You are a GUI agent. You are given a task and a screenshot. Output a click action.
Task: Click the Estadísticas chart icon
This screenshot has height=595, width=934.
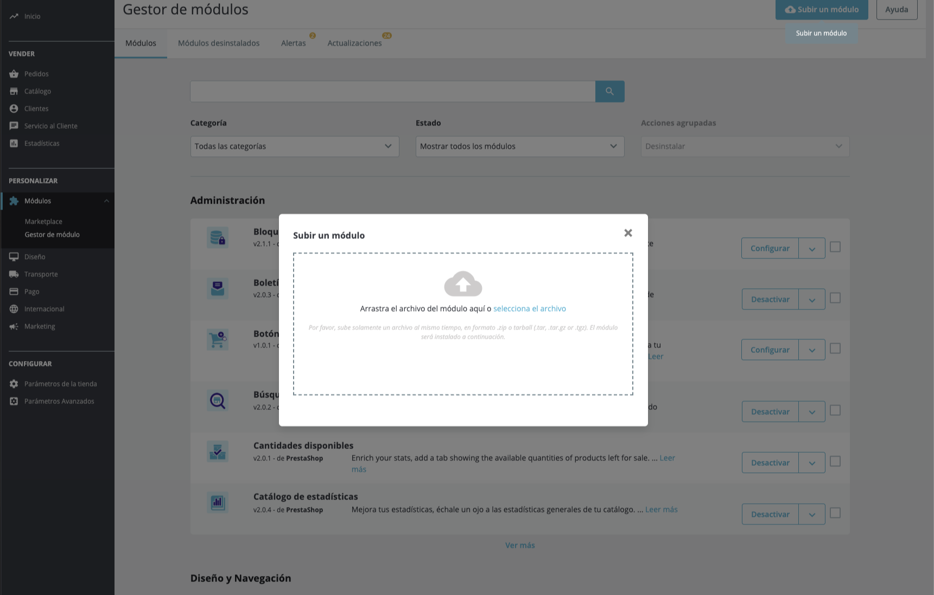[14, 143]
